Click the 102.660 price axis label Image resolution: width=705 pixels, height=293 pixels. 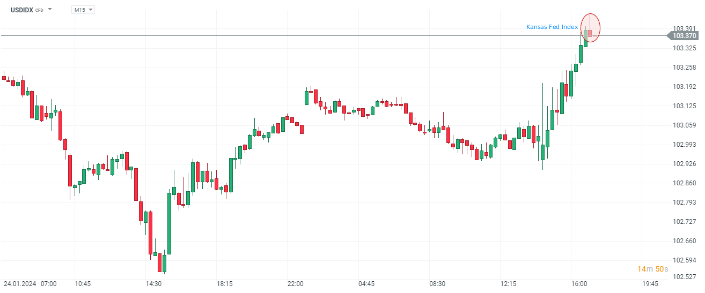tap(684, 241)
